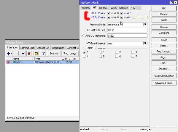This screenshot has height=132, width=178.
Task: Sort by the L2 MTU column header
Action: [67, 59]
